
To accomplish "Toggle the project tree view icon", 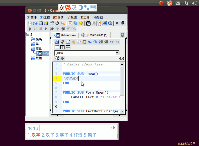I will pyautogui.click(x=88, y=23).
